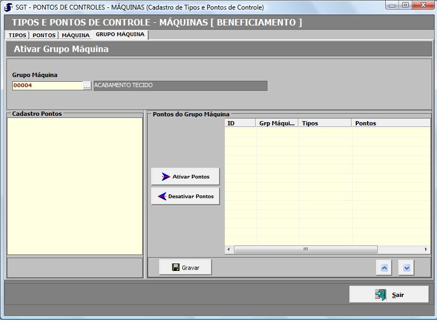
Task: Click the floppy disk Gravar icon
Action: 175,268
